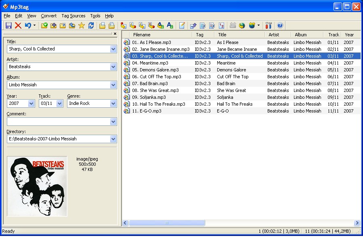Open the Track number dropdown
The image size is (363, 242).
(60, 104)
